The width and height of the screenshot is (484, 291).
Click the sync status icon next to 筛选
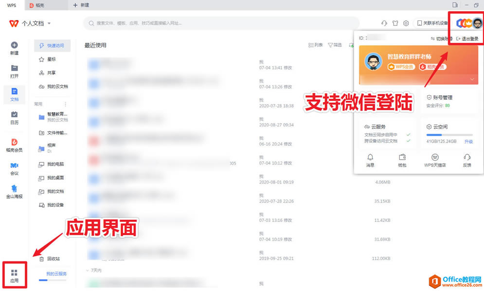click(x=351, y=45)
